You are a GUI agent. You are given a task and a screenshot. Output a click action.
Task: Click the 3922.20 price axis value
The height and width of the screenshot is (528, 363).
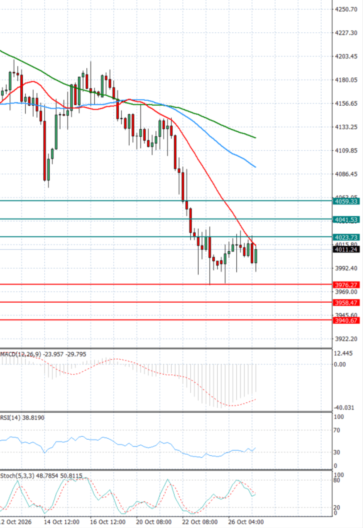coord(346,339)
